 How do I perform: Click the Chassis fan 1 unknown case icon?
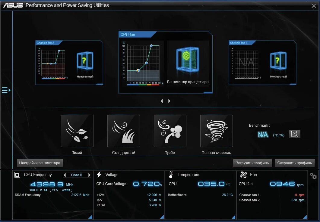(x=278, y=61)
